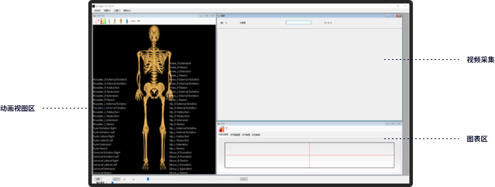The height and width of the screenshot is (187, 495).
Task: Select the tan front-facing body icon
Action: coord(121,21)
